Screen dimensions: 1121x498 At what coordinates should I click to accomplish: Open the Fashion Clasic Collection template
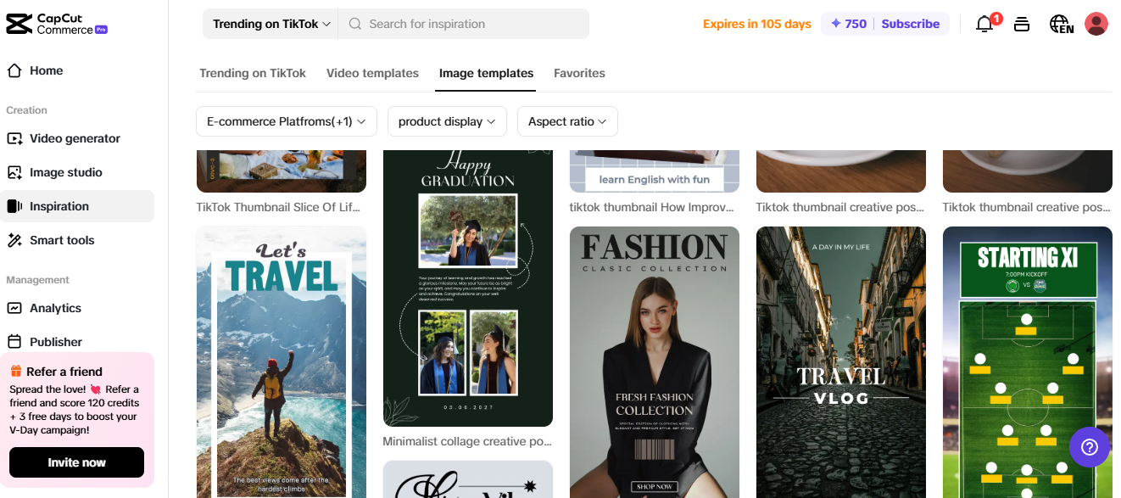coord(655,362)
